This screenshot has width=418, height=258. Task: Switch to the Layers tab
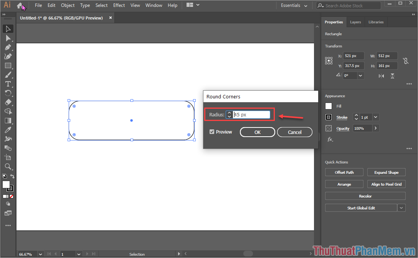point(355,22)
